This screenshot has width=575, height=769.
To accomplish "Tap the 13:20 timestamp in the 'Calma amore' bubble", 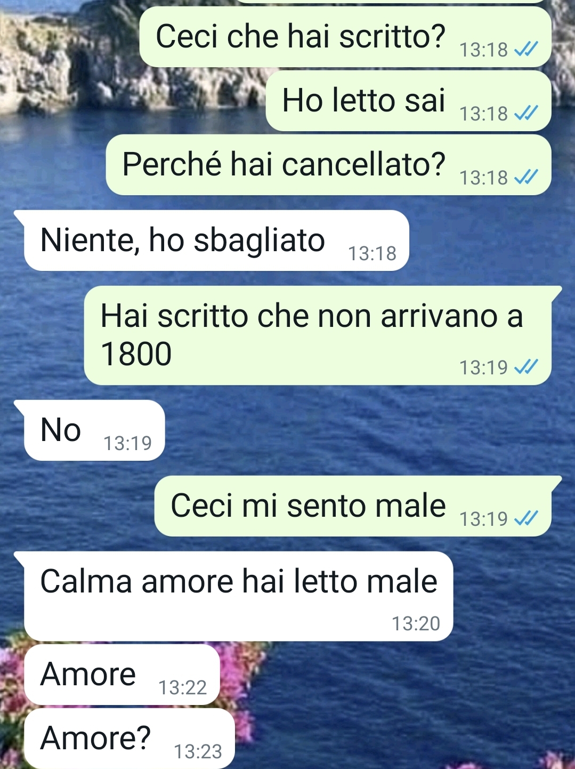I will click(416, 623).
